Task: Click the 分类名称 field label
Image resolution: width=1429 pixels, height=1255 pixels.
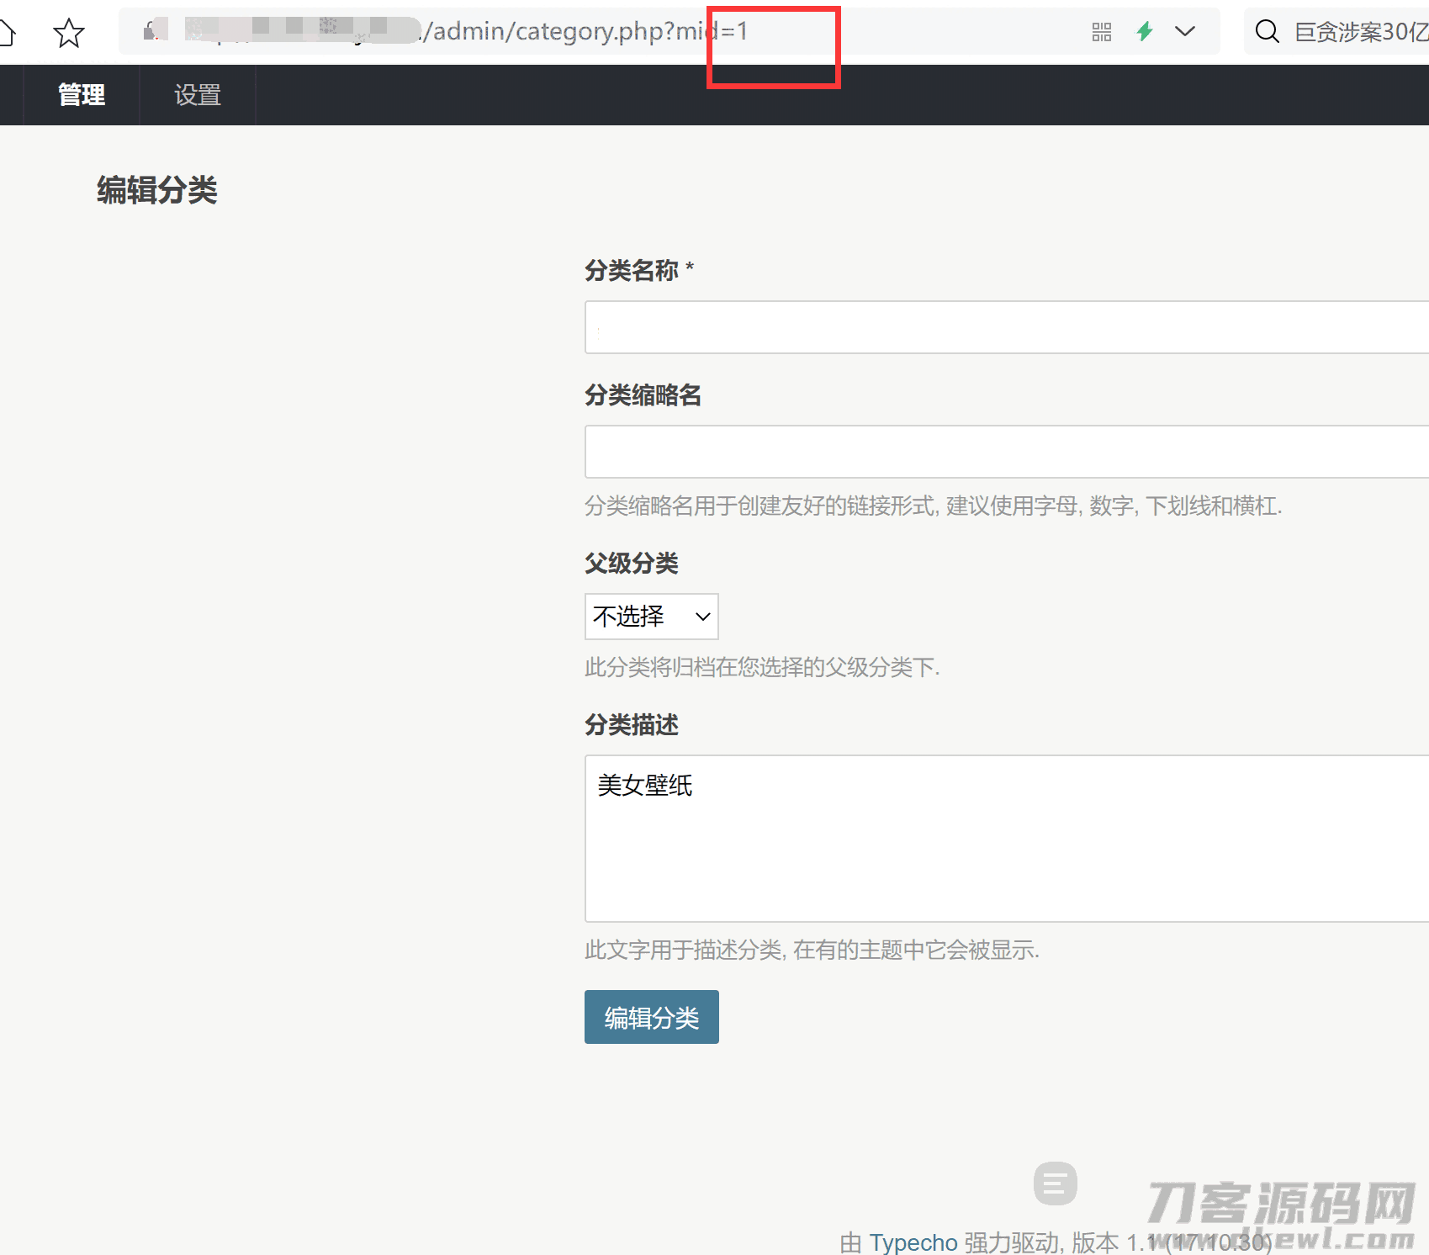Action: [x=632, y=271]
